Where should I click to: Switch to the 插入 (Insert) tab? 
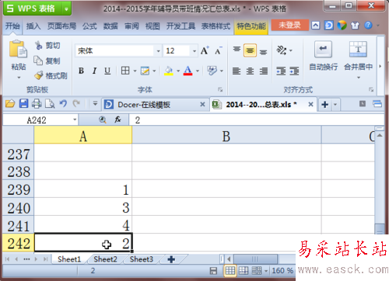(33, 26)
